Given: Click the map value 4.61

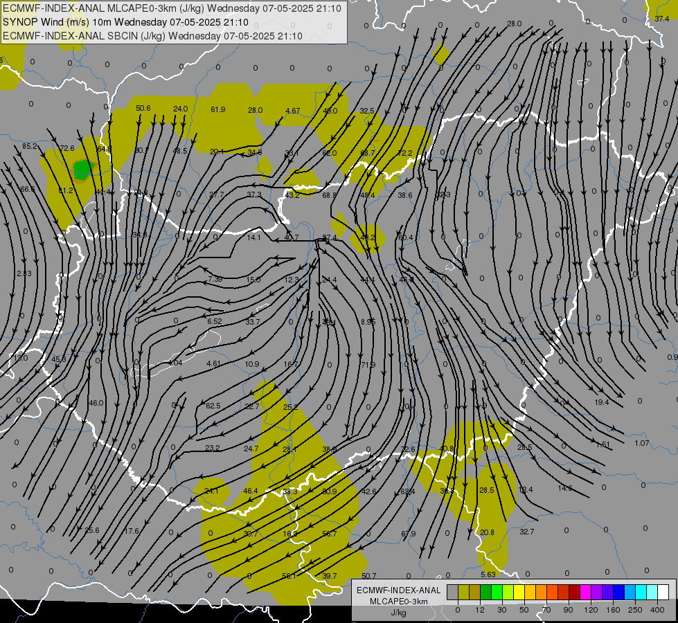Looking at the screenshot, I should point(213,363).
